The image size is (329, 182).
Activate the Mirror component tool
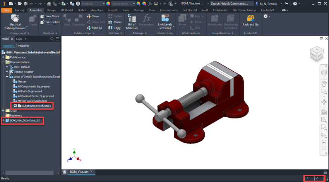(115, 22)
